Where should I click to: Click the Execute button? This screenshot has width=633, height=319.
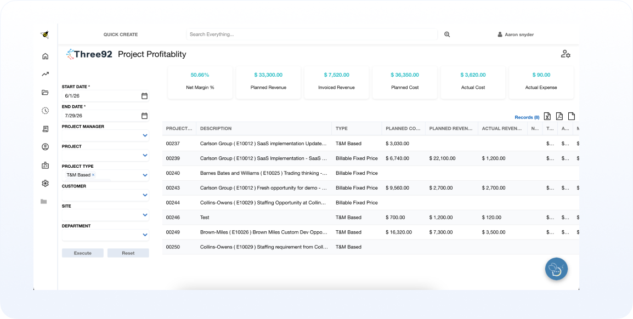tap(83, 253)
